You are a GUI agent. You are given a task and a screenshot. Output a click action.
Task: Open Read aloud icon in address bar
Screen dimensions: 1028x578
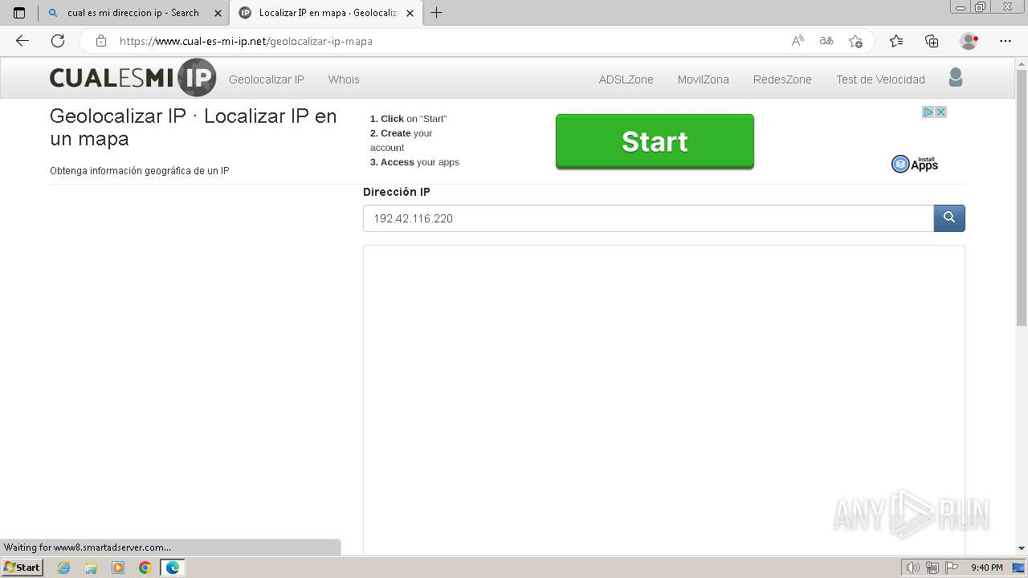click(x=798, y=41)
